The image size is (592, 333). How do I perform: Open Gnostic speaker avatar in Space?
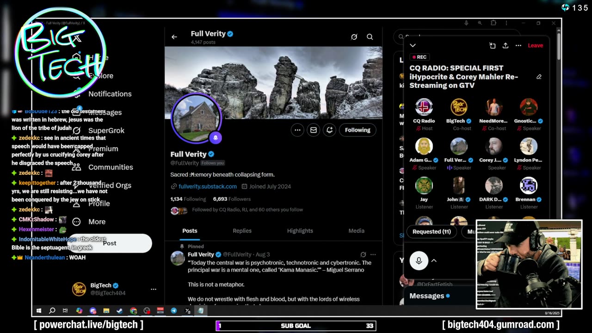(x=529, y=107)
